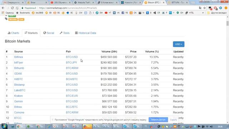This screenshot has width=229, height=129.
Task: Click the taskbar clock
Action: tap(220, 126)
